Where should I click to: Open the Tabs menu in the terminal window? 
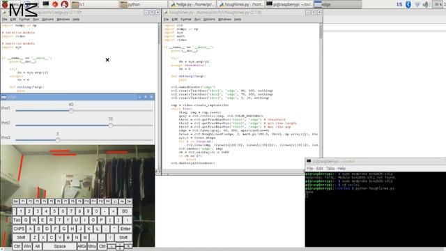pyautogui.click(x=330, y=169)
